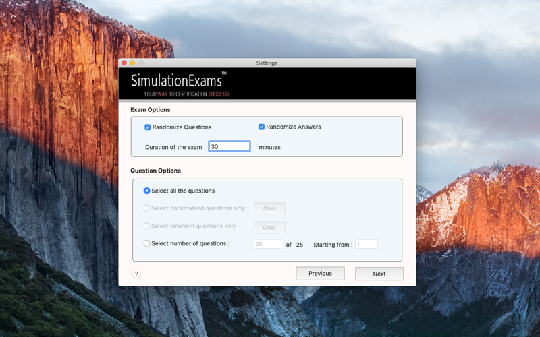Go back with the Previous button
Image resolution: width=540 pixels, height=337 pixels.
coord(320,274)
